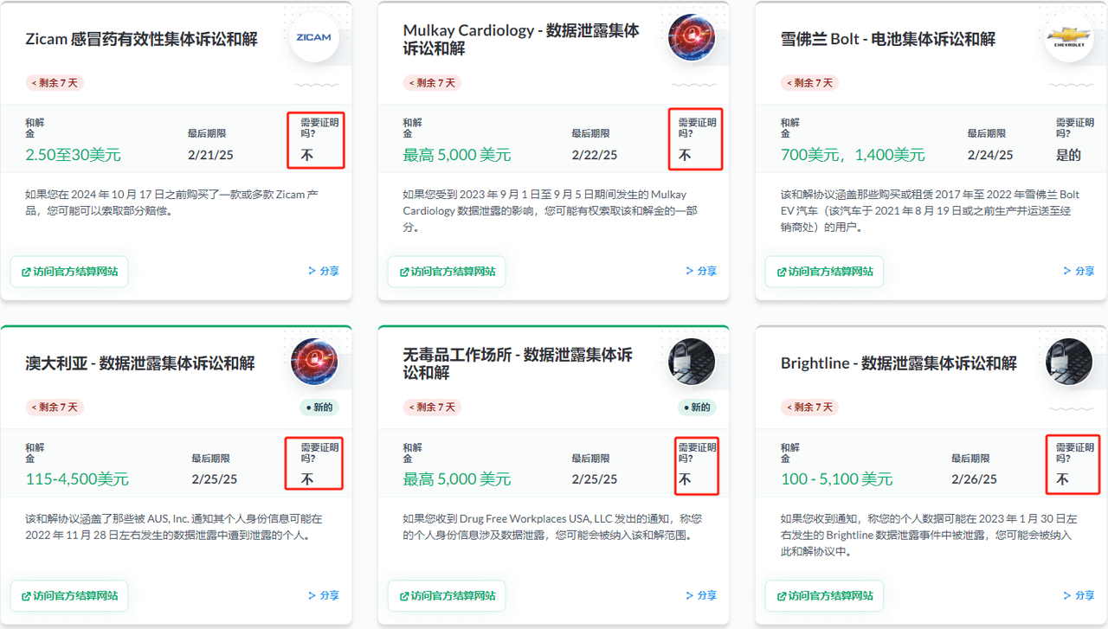1108x629 pixels.
Task: Click the Zicam logo icon
Action: click(314, 37)
